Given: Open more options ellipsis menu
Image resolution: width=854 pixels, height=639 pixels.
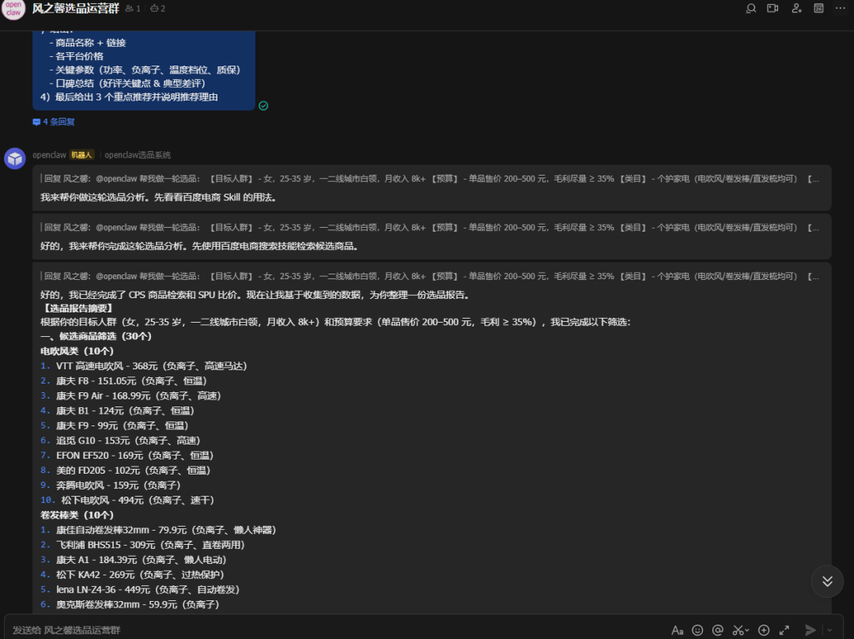Looking at the screenshot, I should tap(841, 8).
